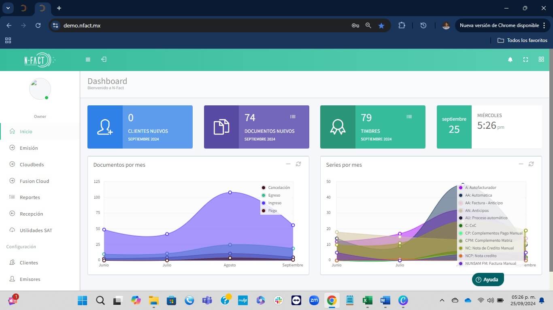Click the hamburger menu icon in header

click(x=88, y=60)
